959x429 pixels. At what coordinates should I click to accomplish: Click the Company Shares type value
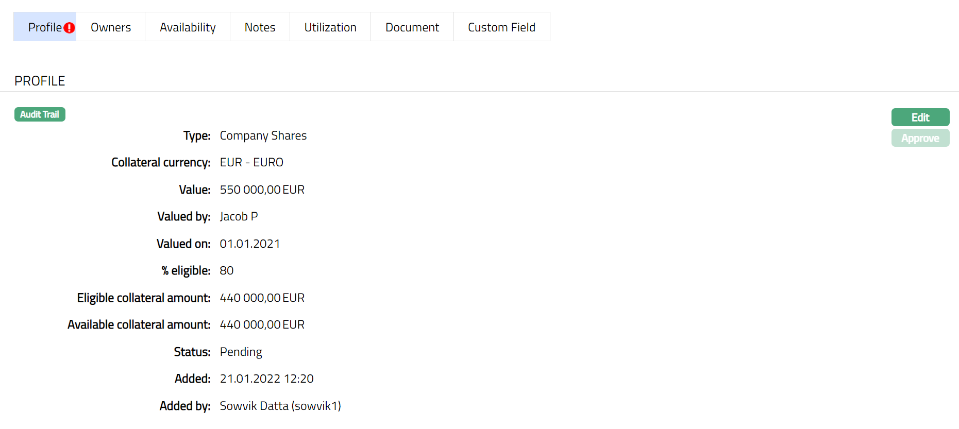pyautogui.click(x=263, y=135)
